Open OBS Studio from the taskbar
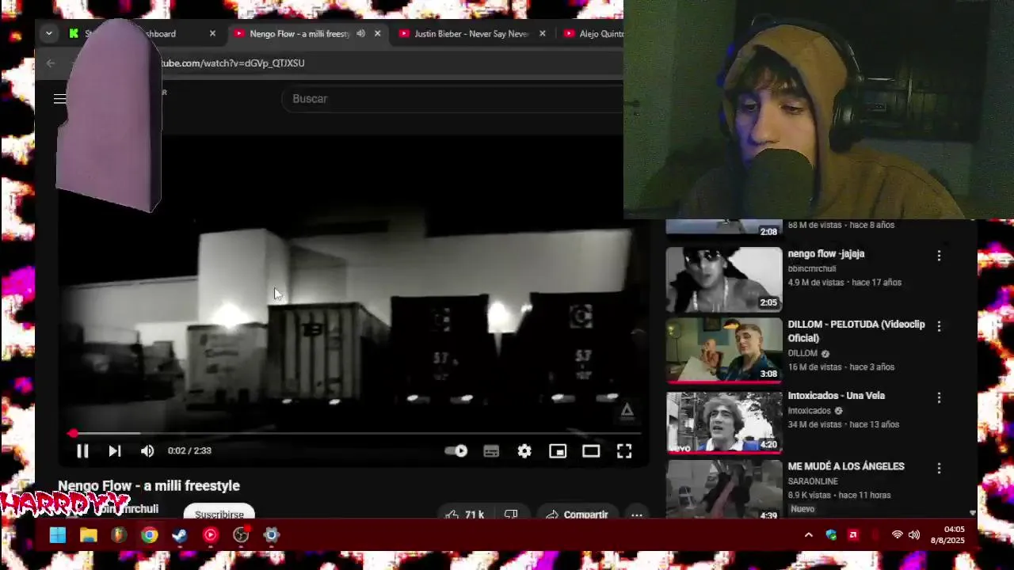Image resolution: width=1014 pixels, height=570 pixels. click(241, 535)
